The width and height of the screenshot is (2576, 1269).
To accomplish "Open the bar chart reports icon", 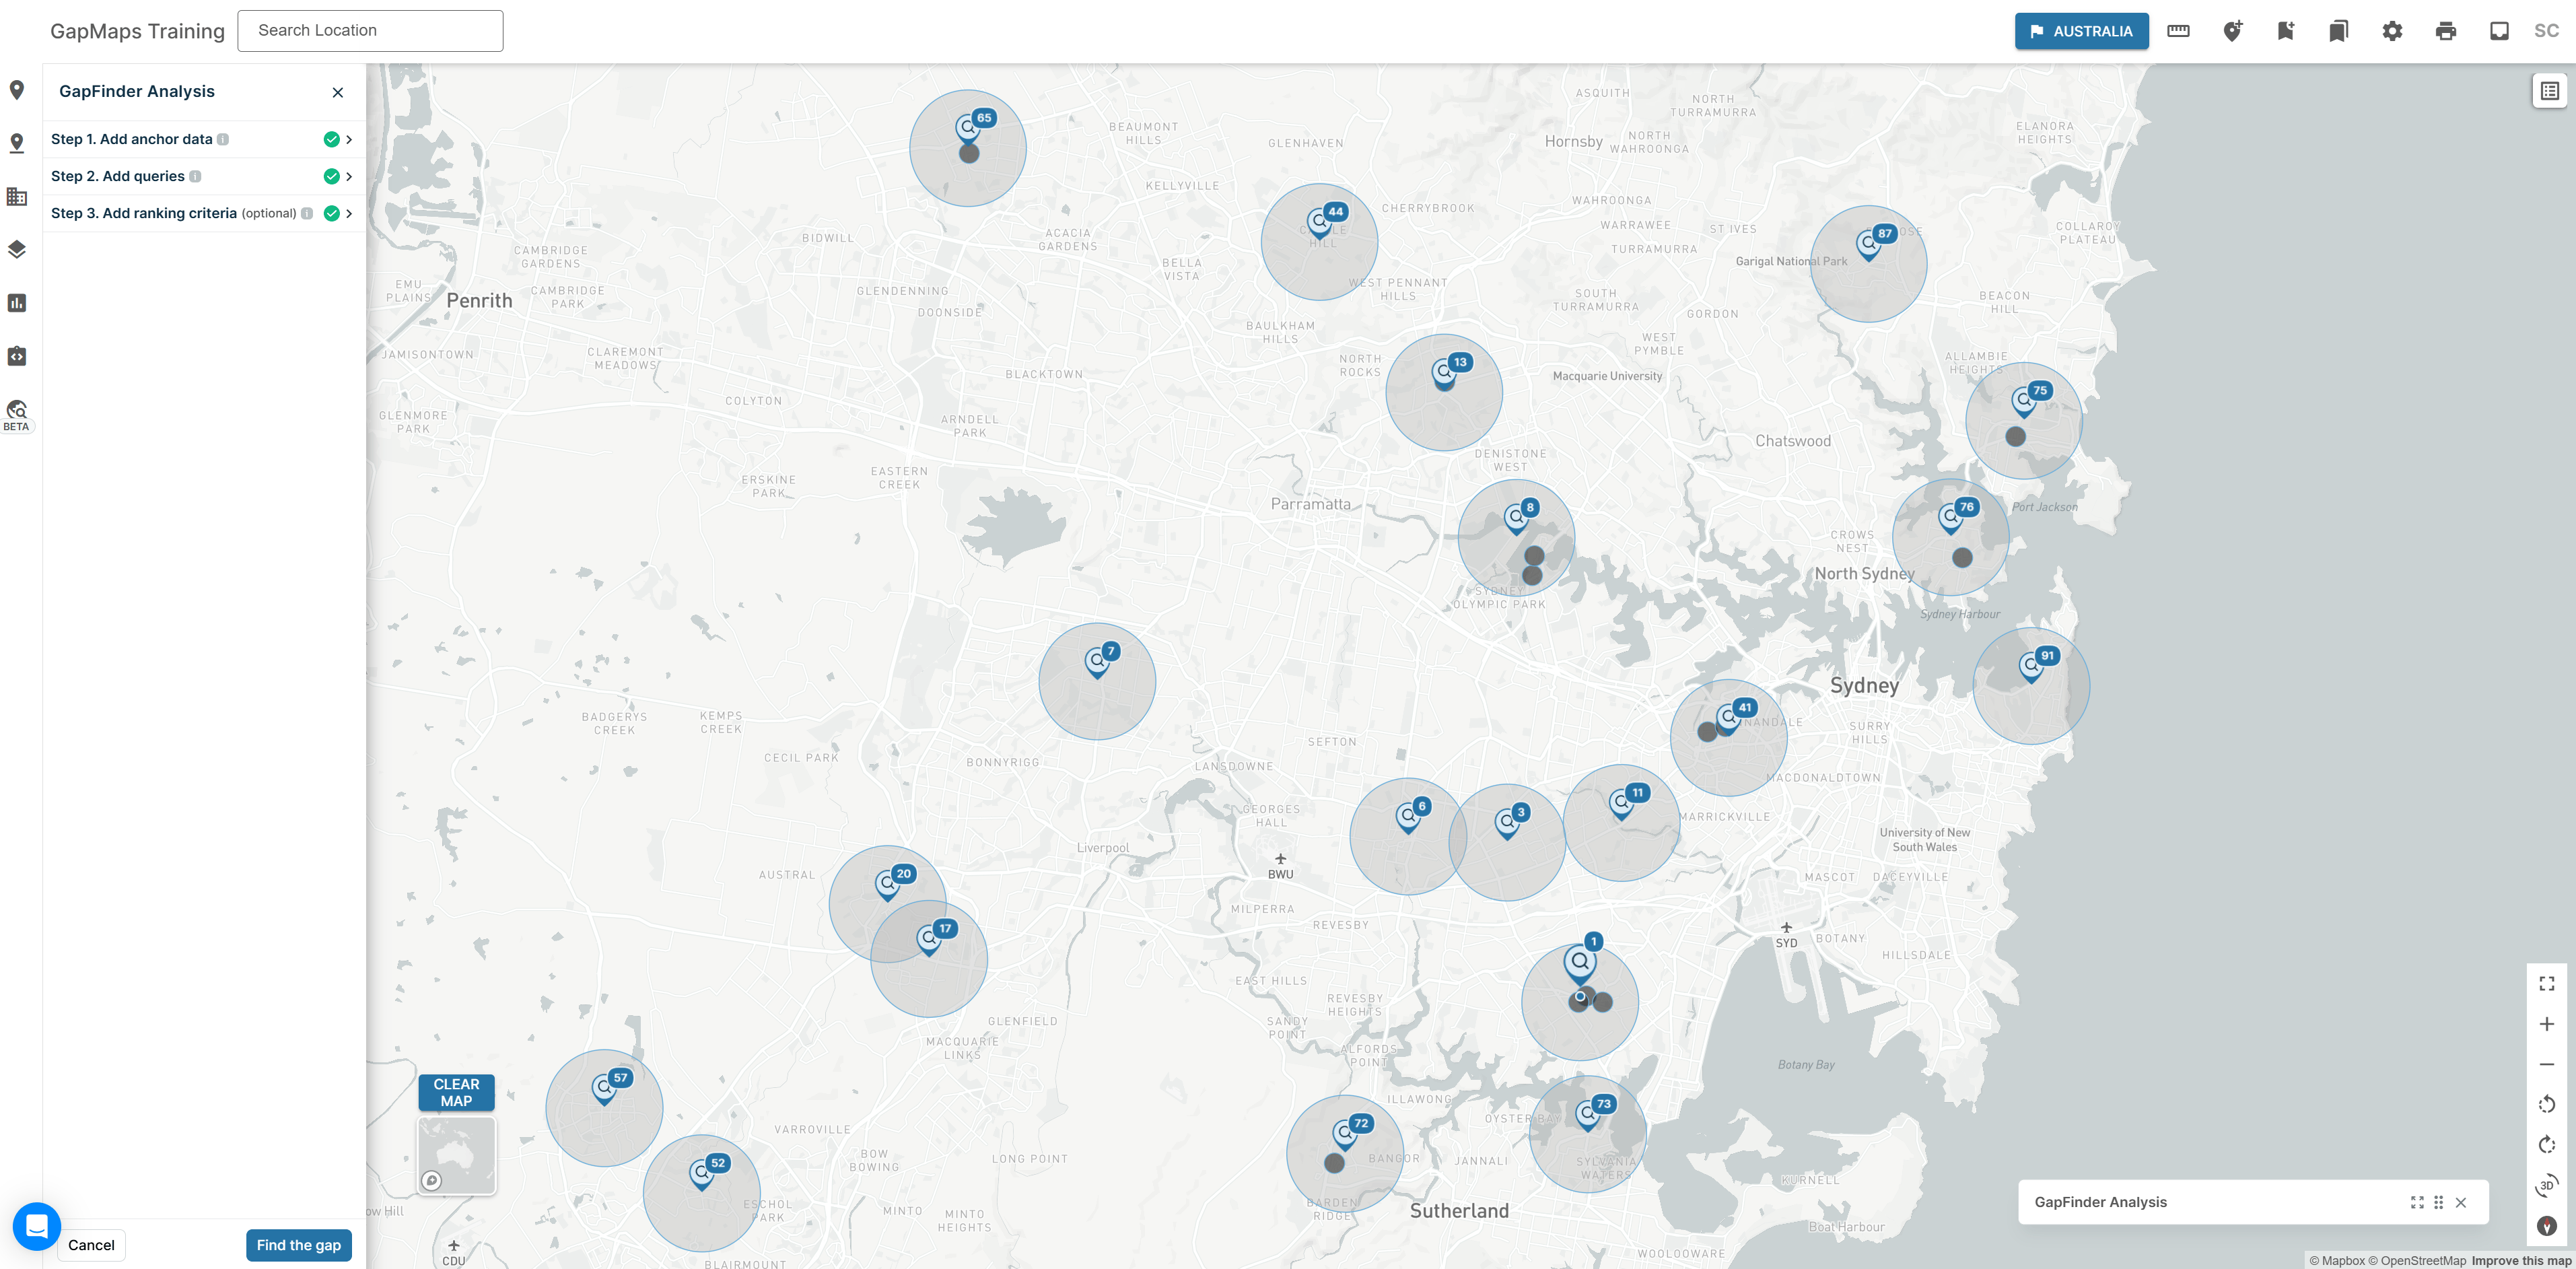I will click(x=17, y=303).
